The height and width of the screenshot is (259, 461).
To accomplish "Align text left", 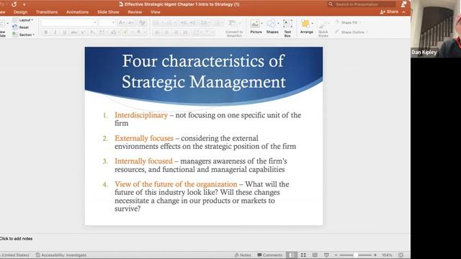I will (157, 32).
